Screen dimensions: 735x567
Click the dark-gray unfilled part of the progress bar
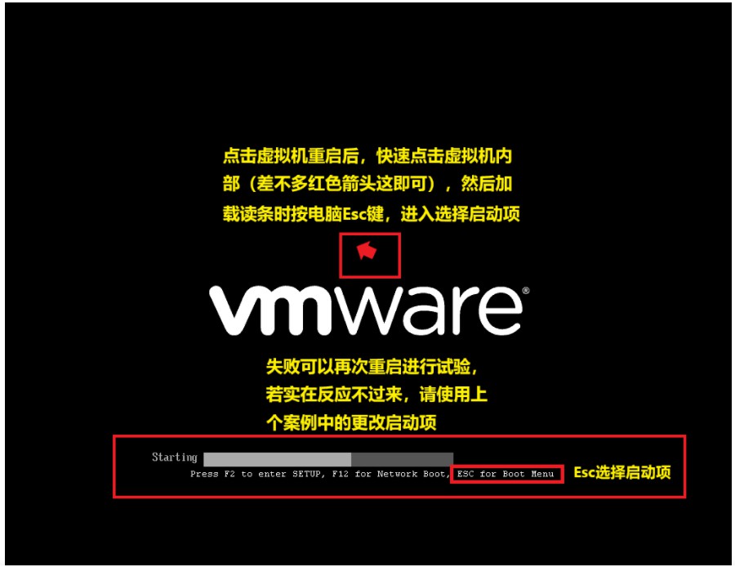(x=402, y=459)
